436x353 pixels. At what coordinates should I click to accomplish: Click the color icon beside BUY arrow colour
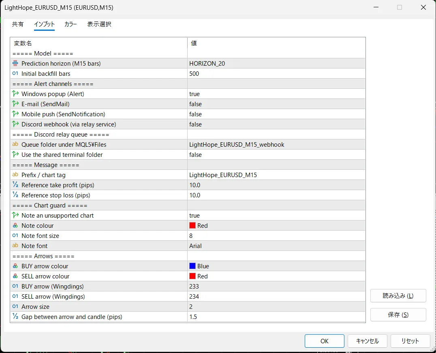pyautogui.click(x=15, y=266)
